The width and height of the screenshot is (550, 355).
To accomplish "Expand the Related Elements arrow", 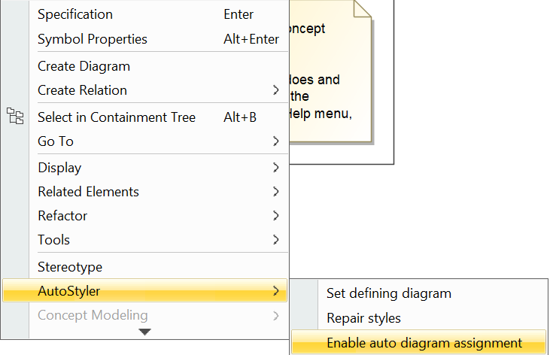I will [276, 192].
